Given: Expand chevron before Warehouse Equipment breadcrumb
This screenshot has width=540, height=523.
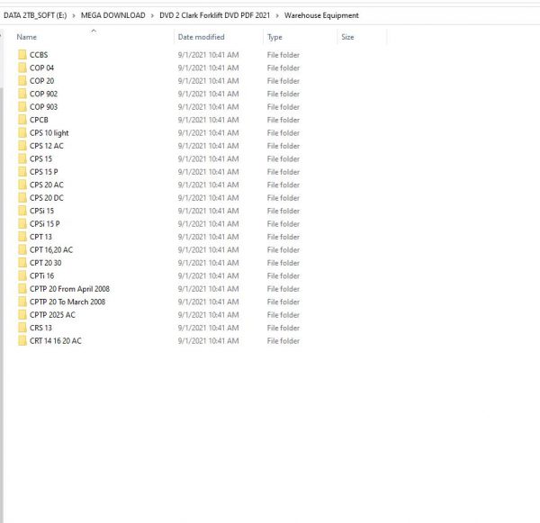Looking at the screenshot, I should point(277,16).
